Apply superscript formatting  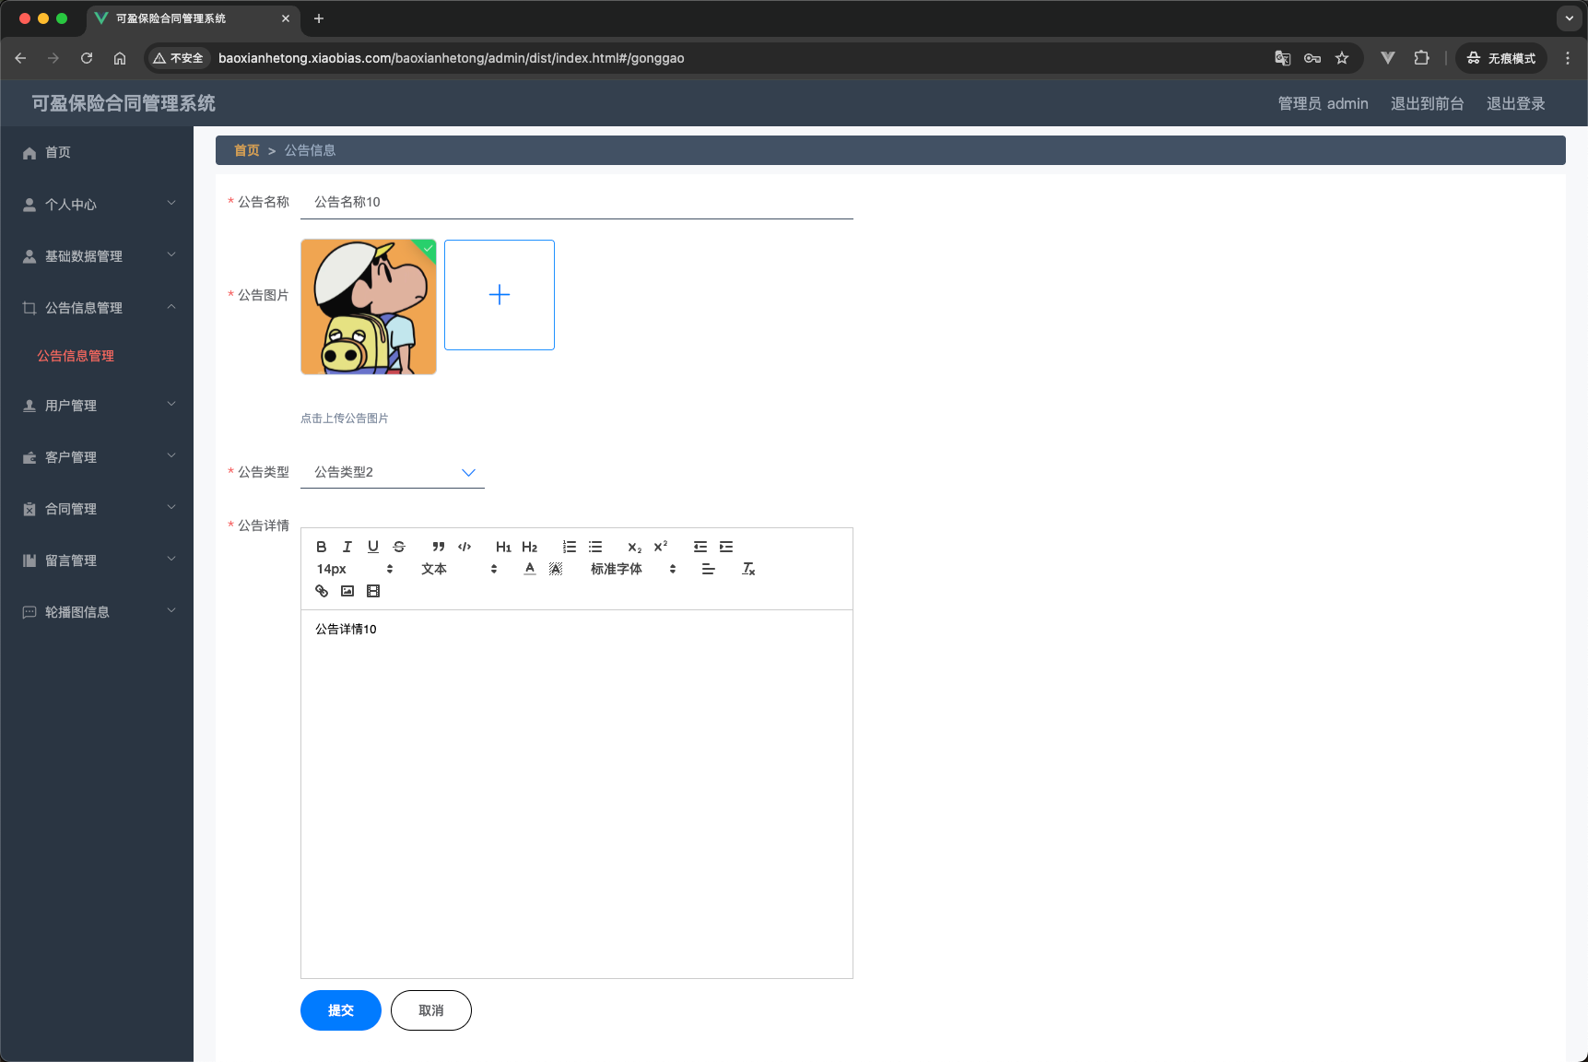(x=661, y=547)
